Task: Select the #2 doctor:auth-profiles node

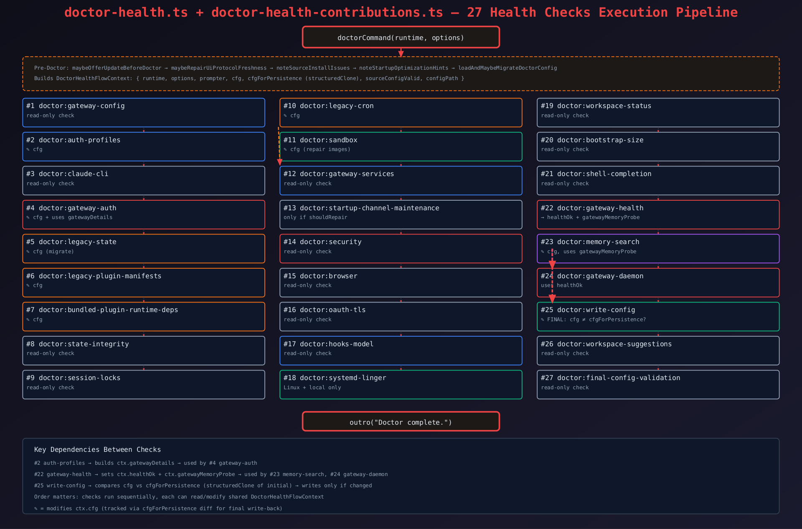Action: pyautogui.click(x=144, y=146)
